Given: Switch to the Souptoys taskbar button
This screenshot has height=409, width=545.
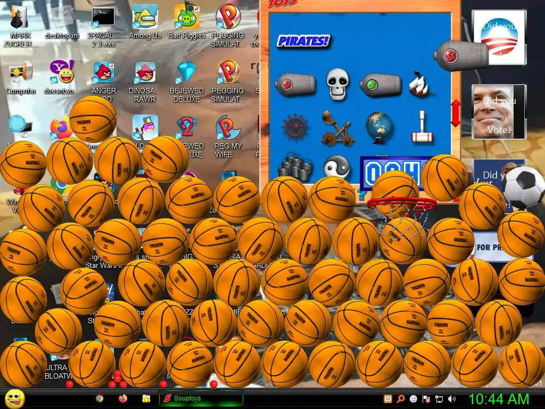Looking at the screenshot, I should tap(201, 398).
